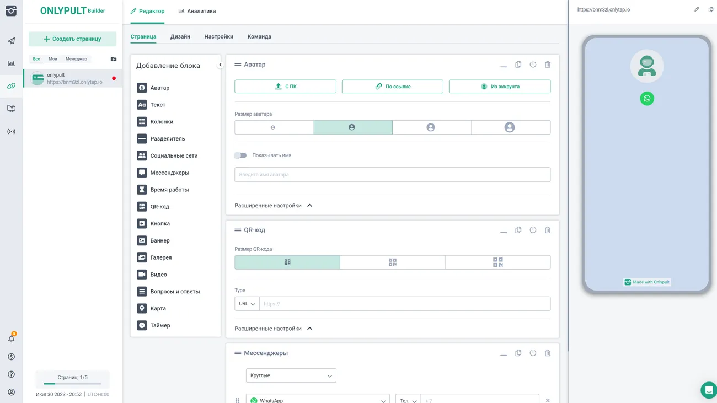Viewport: 717px width, 403px height.
Task: Click the avatar name input field
Action: 392,175
